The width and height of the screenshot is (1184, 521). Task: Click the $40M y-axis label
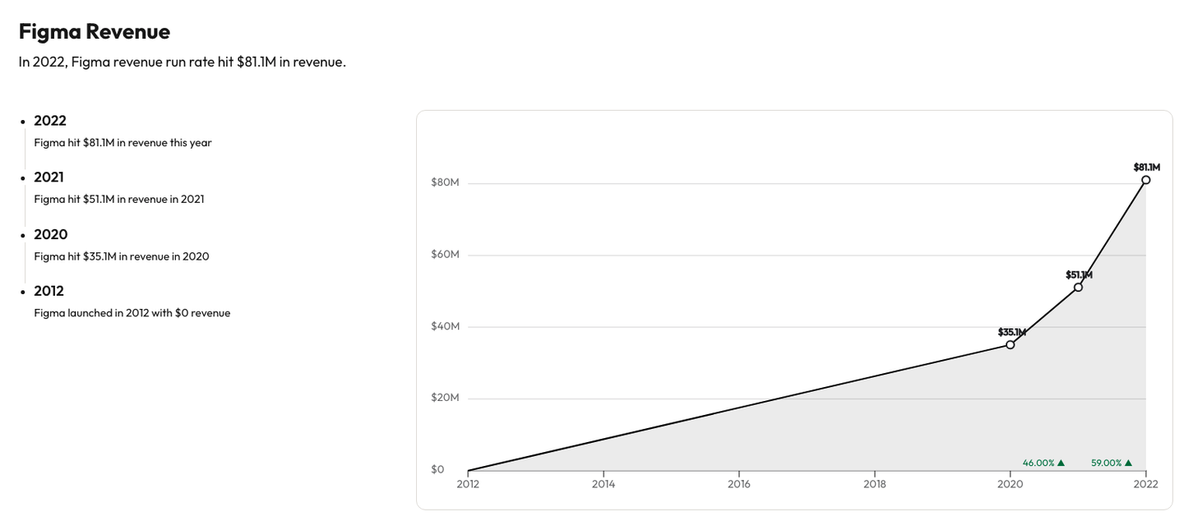pyautogui.click(x=445, y=326)
